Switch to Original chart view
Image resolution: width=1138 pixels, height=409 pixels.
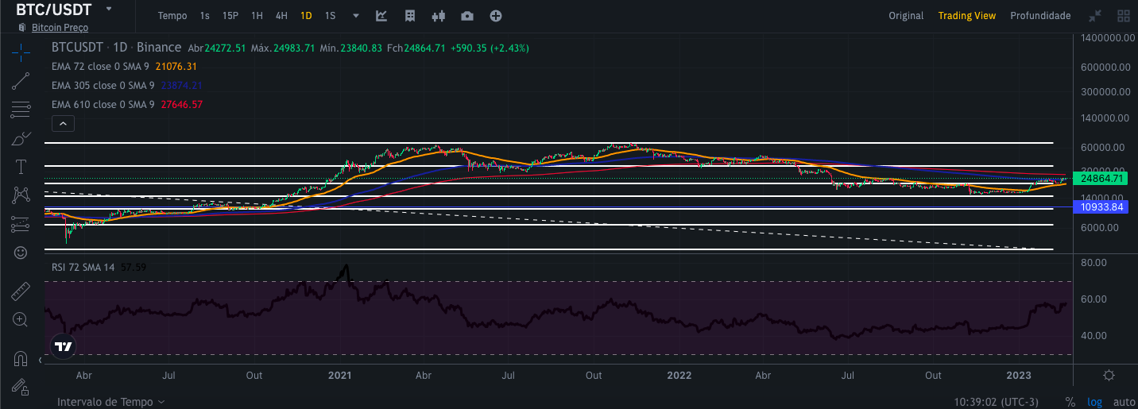906,16
